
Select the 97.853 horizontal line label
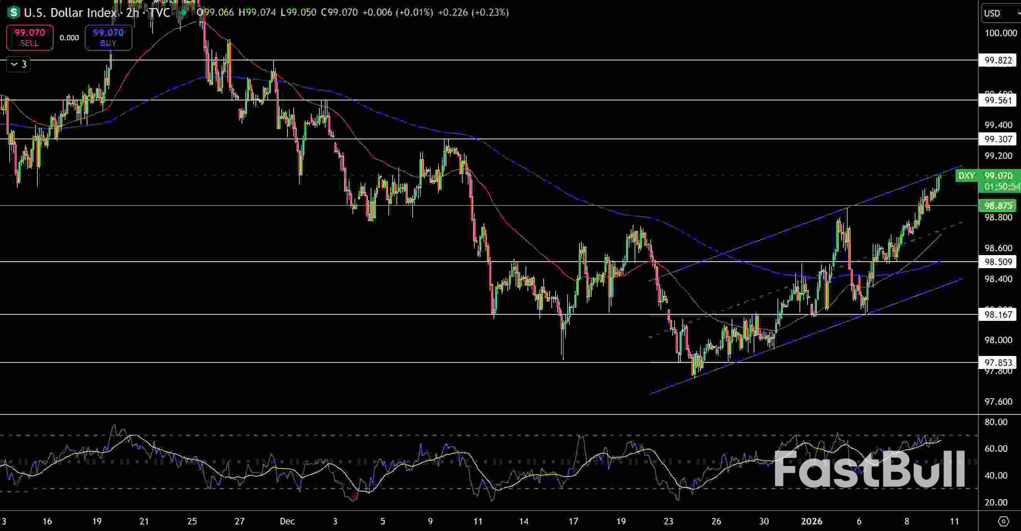point(998,362)
